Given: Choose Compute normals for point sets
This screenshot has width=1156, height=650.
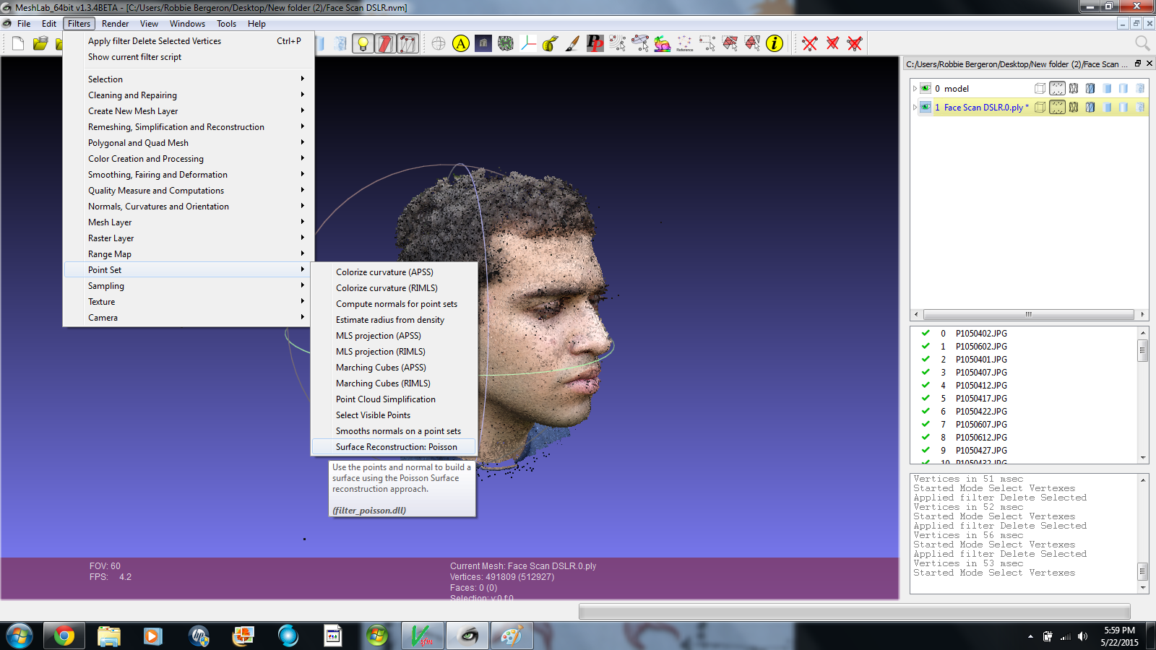Looking at the screenshot, I should tap(394, 303).
